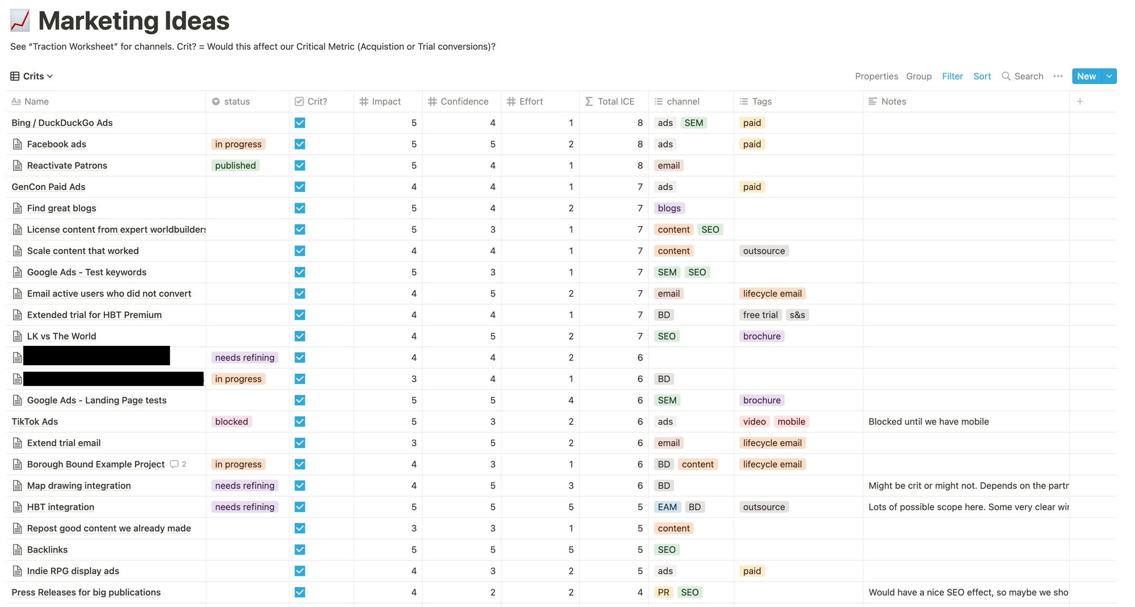This screenshot has width=1135, height=607.
Task: Click the page icon for Reactivate Patrons
Action: tap(18, 166)
